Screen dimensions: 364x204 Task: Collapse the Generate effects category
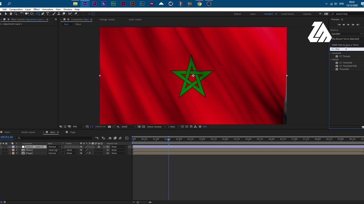[331, 53]
